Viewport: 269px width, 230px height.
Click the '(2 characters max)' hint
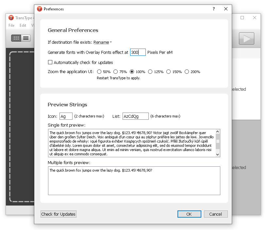[x=89, y=116]
